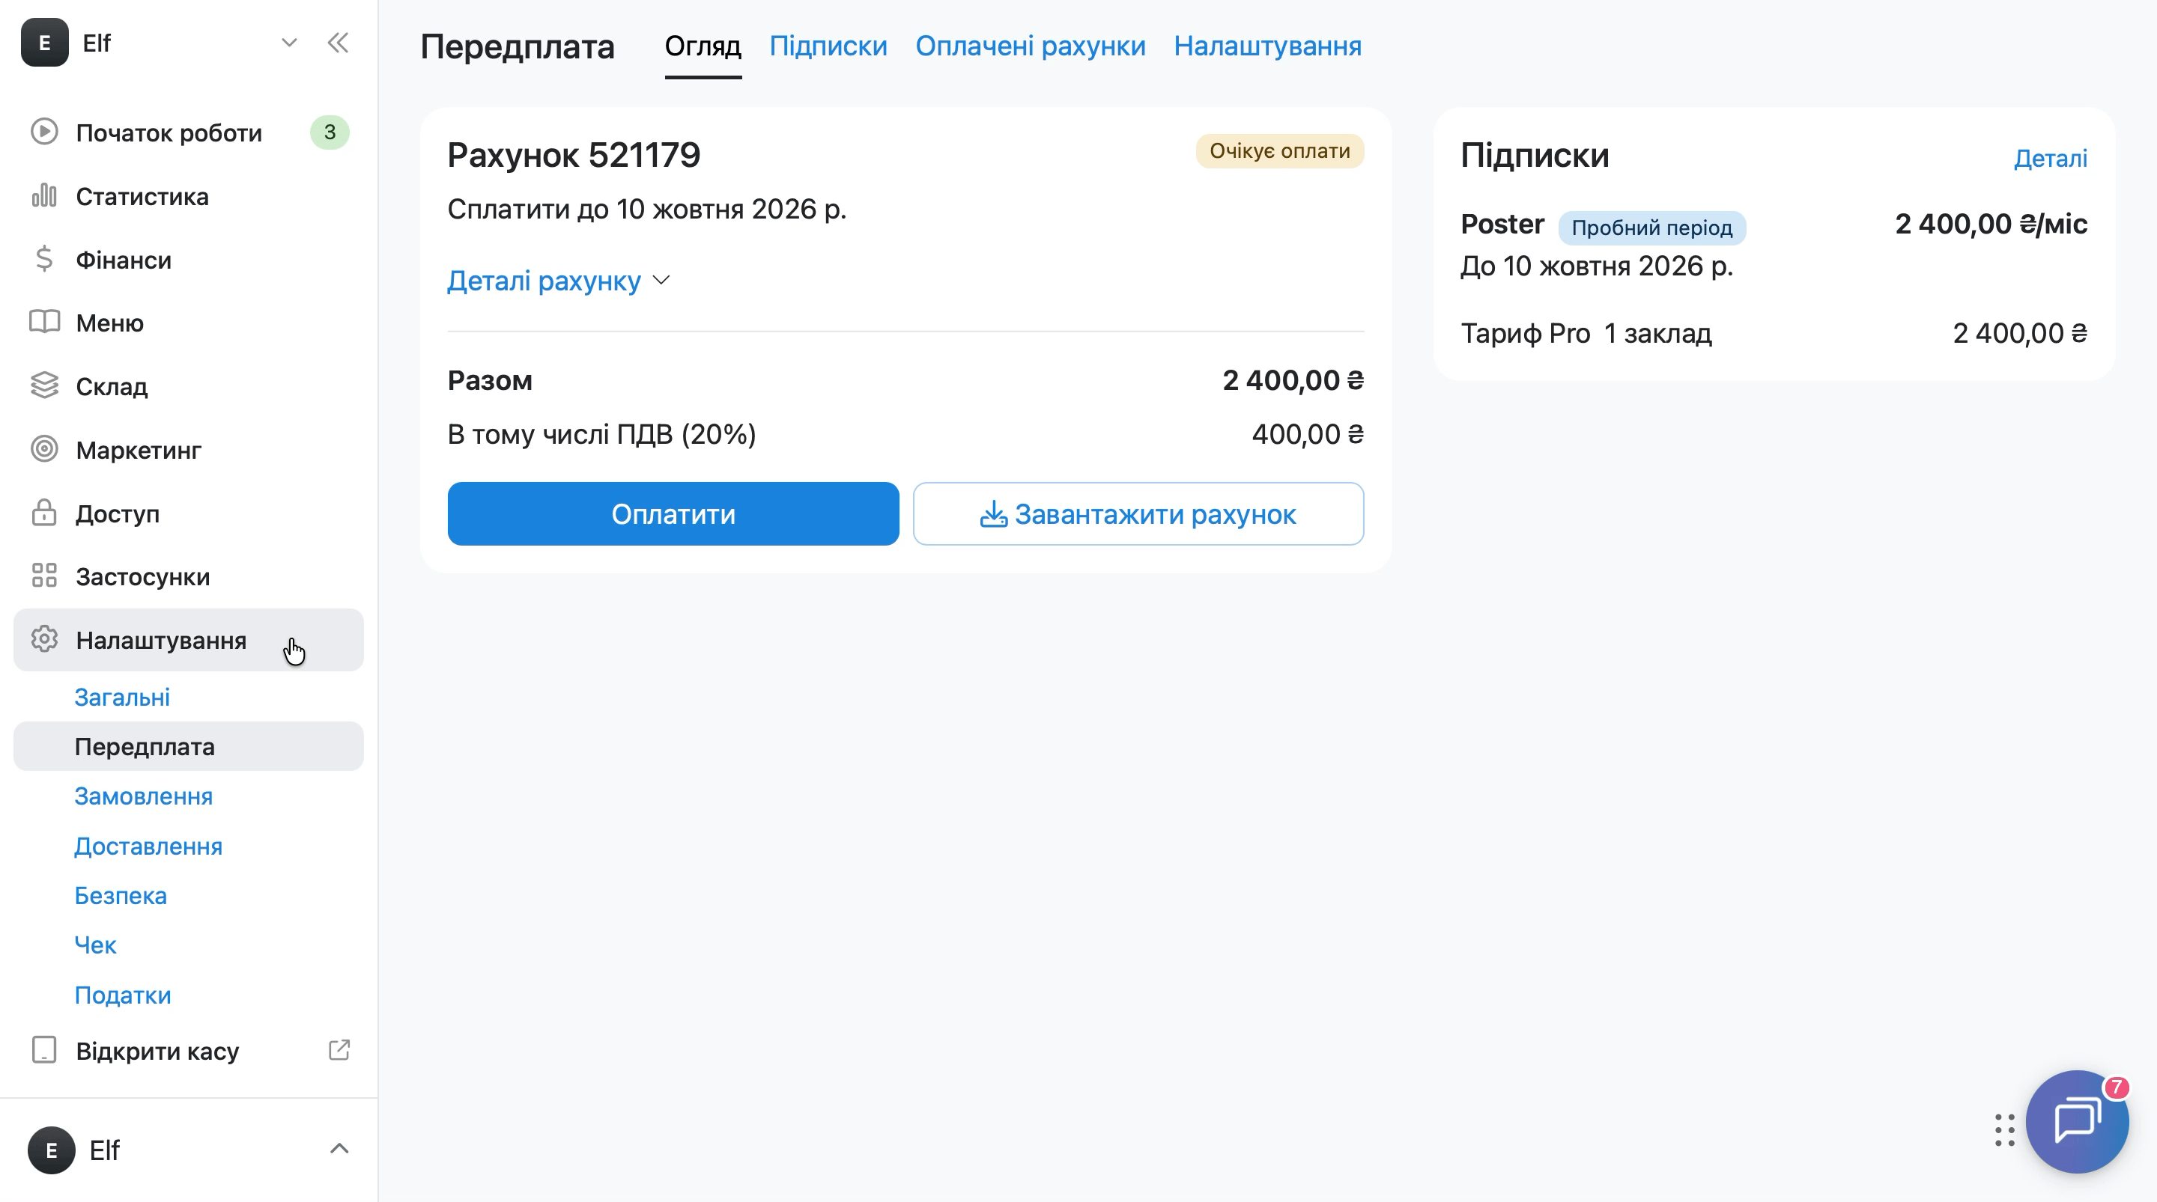This screenshot has height=1202, width=2157.
Task: Open Фінанси via its dollar sign icon
Action: click(44, 260)
